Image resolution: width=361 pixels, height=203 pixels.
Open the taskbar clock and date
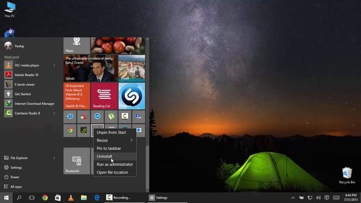point(351,197)
